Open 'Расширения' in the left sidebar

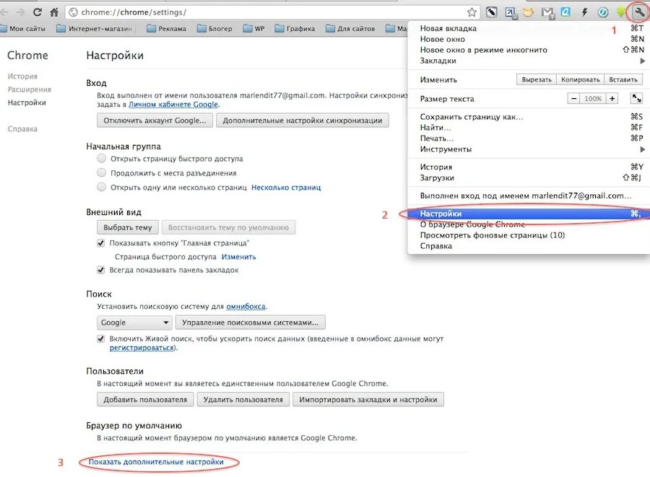(x=30, y=89)
